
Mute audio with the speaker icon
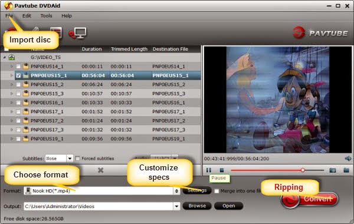click(x=348, y=159)
